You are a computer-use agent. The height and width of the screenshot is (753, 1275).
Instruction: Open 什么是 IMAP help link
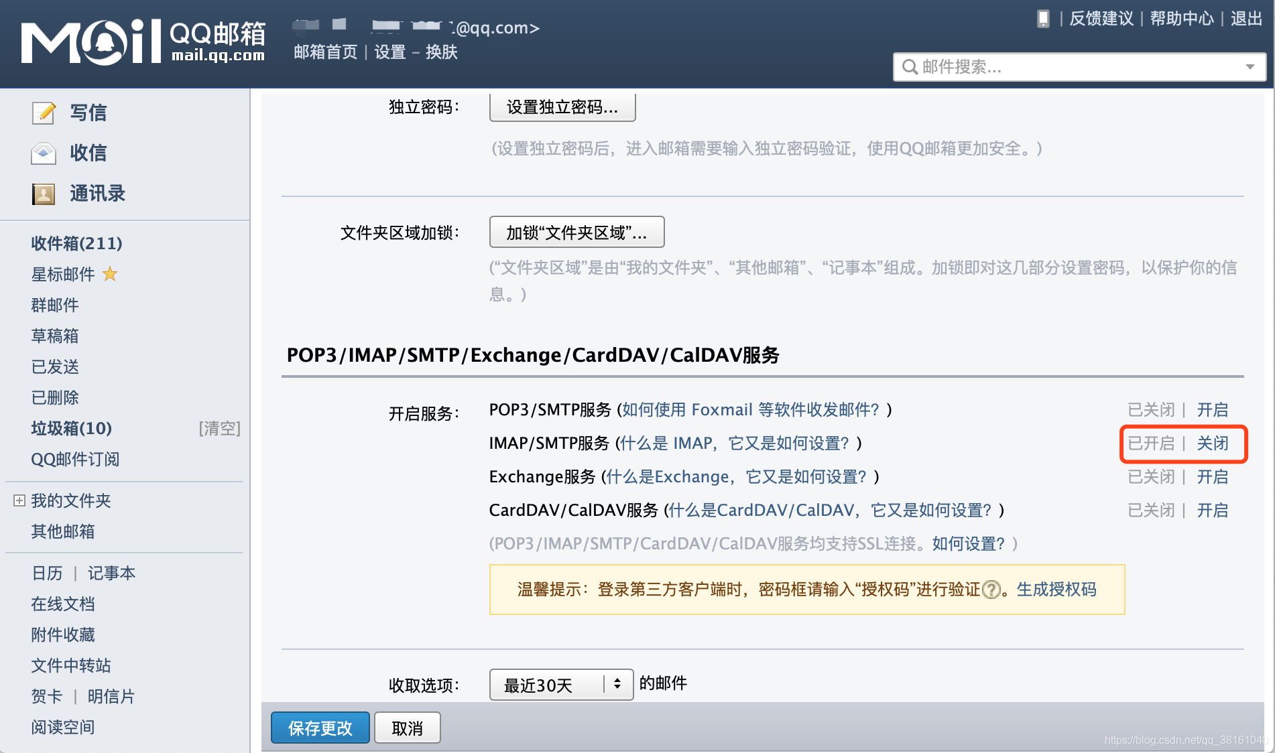pyautogui.click(x=735, y=443)
